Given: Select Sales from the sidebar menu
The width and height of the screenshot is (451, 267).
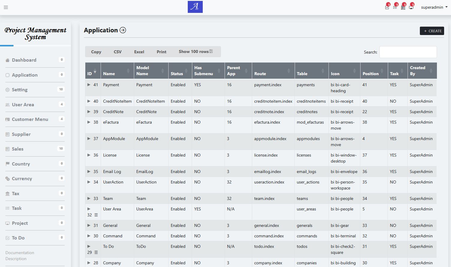Looking at the screenshot, I should [x=18, y=149].
